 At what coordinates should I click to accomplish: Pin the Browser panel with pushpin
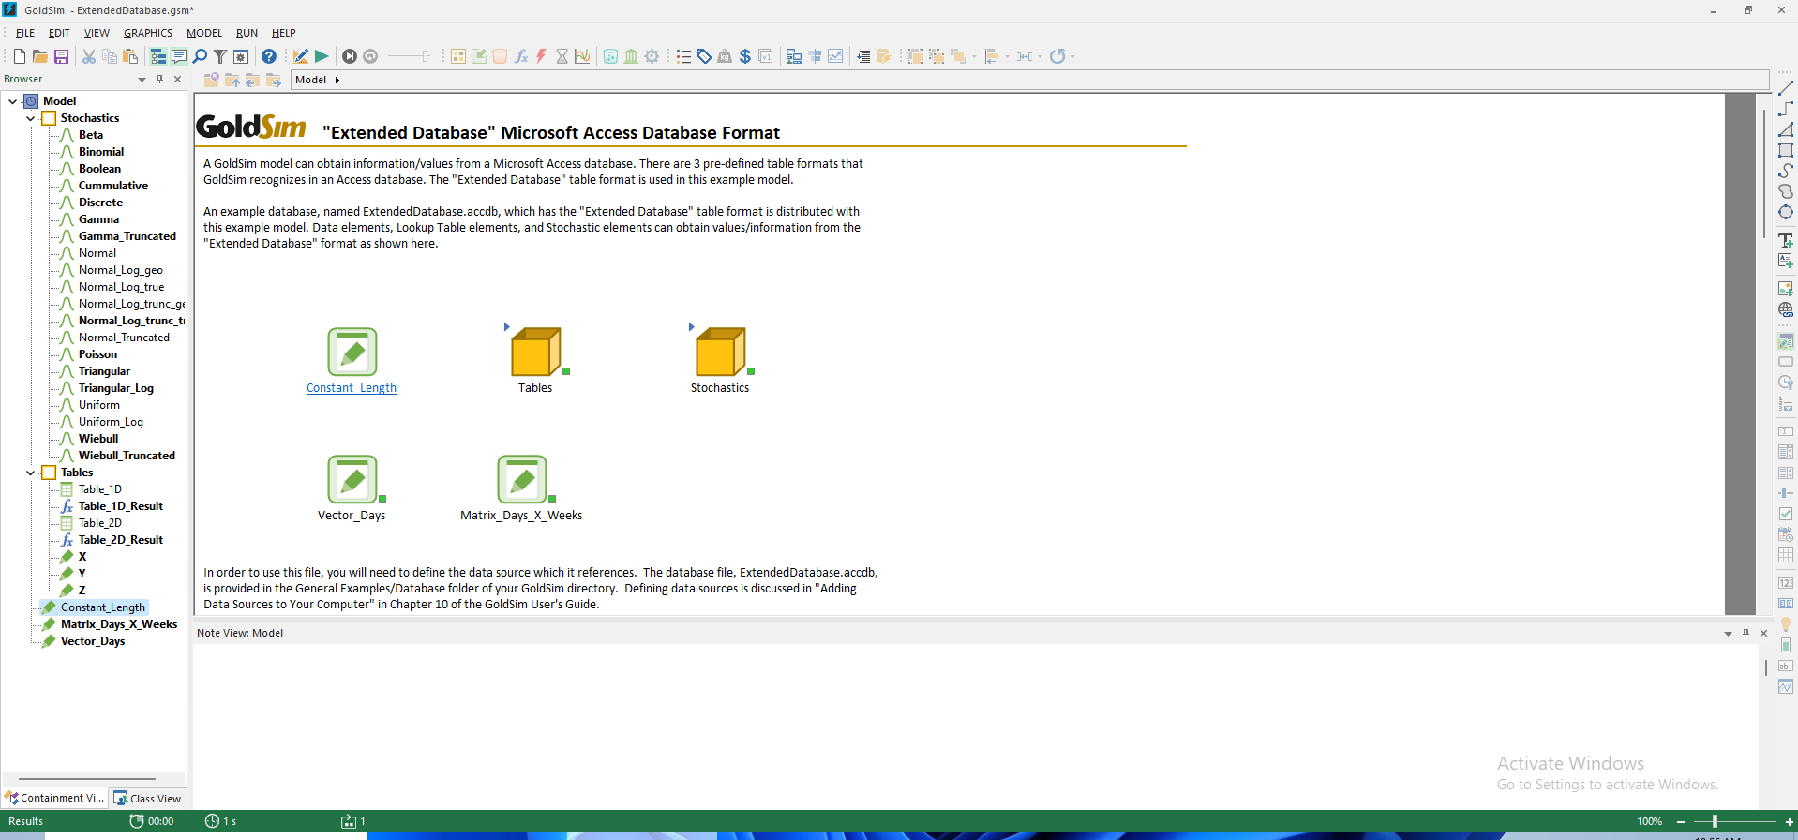(160, 80)
